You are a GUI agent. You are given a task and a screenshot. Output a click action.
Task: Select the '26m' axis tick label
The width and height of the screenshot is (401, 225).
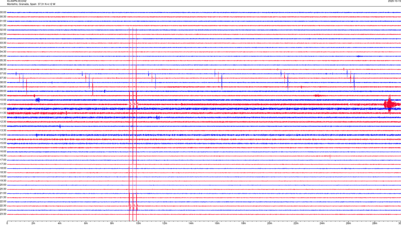tap(348, 223)
